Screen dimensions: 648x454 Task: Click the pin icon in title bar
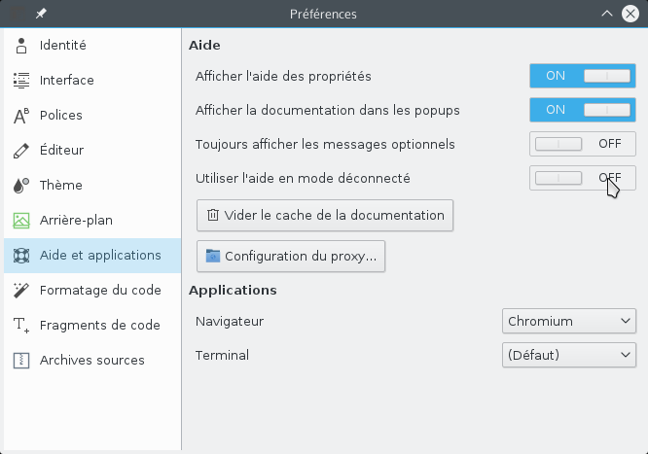click(x=41, y=14)
